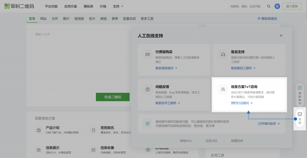This screenshot has width=307, height=158.
Task: Switch to the 网址 tab
Action: click(x=43, y=18)
